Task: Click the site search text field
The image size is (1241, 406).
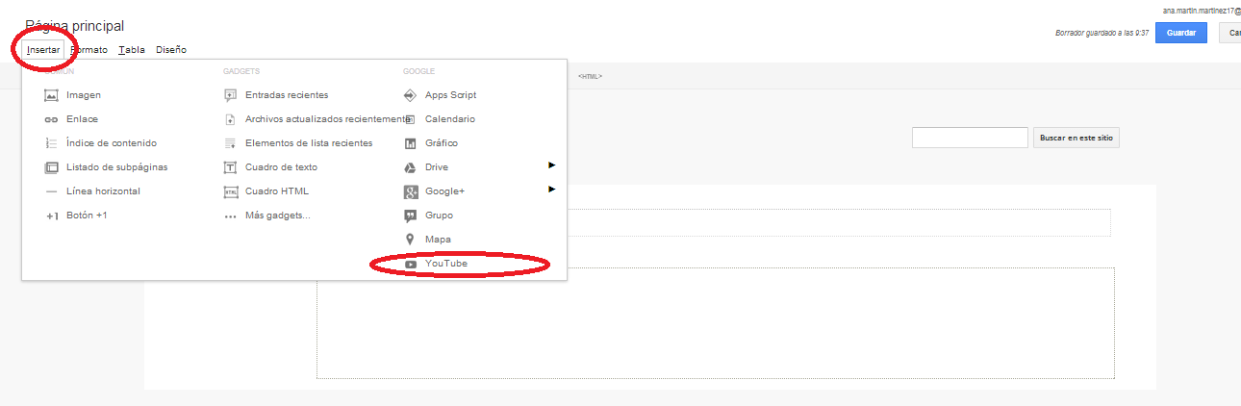Action: pos(970,138)
